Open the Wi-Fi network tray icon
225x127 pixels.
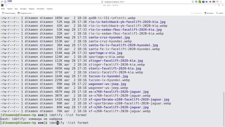tap(217, 2)
